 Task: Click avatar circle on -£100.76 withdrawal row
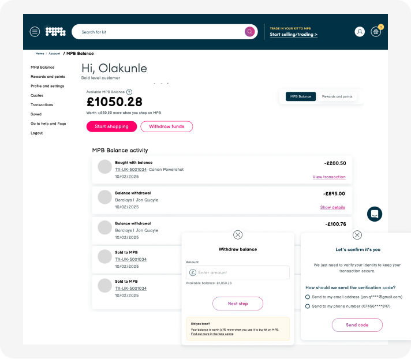(105, 227)
